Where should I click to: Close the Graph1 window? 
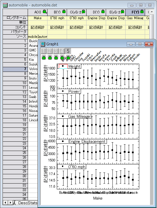[x=149, y=44]
